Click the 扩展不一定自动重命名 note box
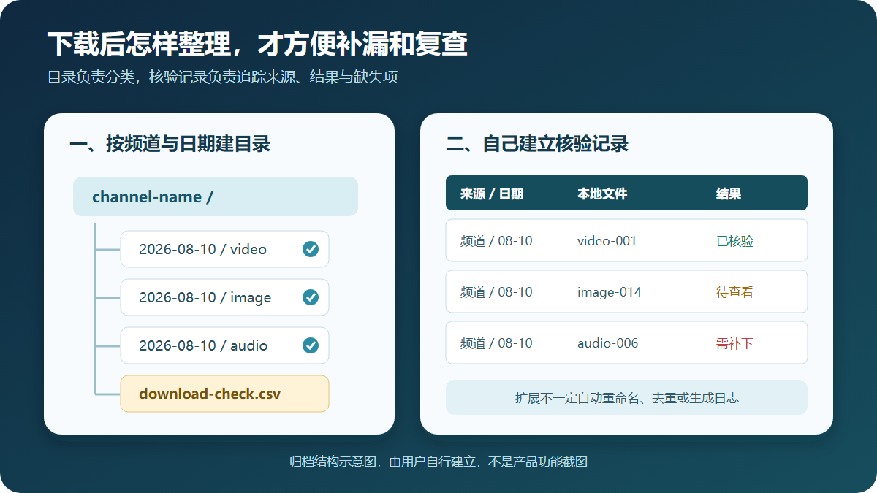 point(626,397)
